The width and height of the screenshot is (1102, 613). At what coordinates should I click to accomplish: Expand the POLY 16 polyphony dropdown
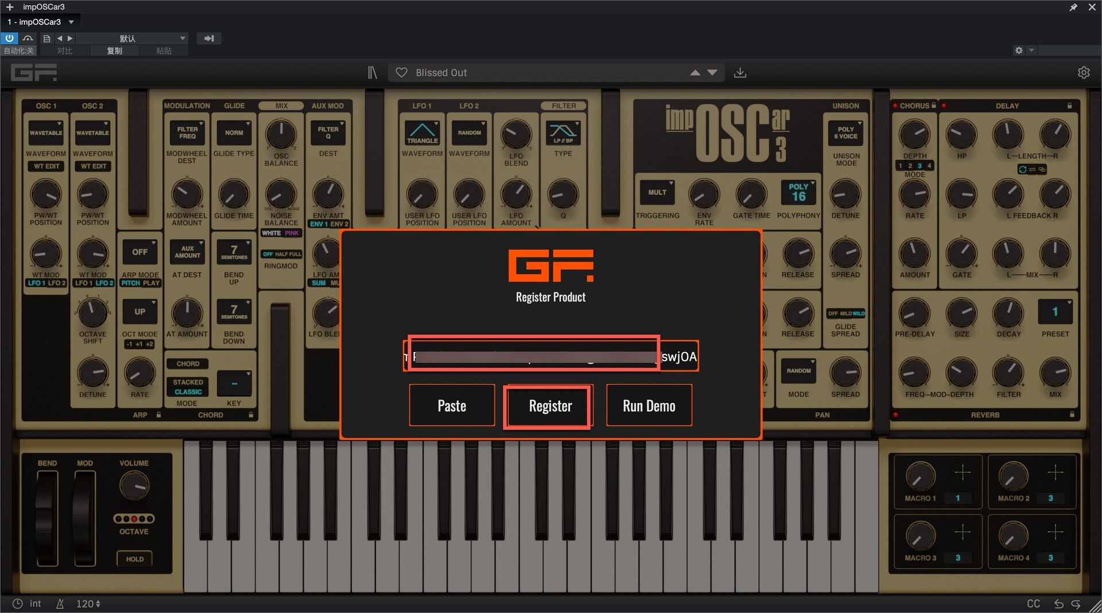[798, 193]
